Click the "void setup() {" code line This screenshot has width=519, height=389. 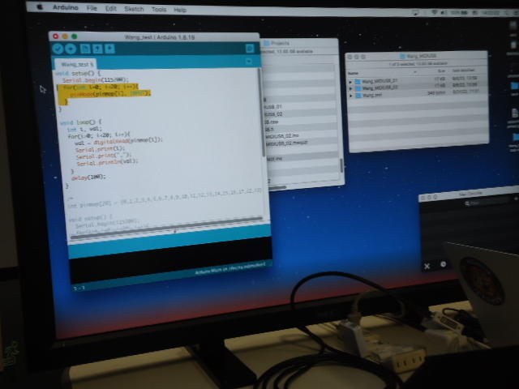(x=78, y=73)
